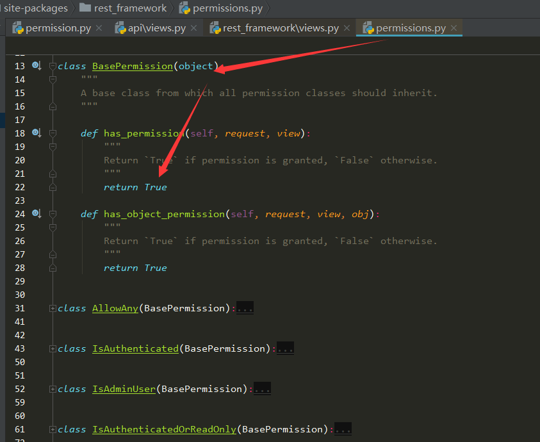The height and width of the screenshot is (442, 540).
Task: Click the docstring text on line 15
Action: click(259, 93)
